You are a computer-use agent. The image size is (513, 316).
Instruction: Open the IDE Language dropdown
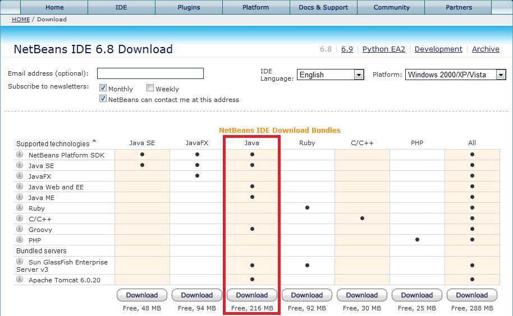click(x=331, y=75)
